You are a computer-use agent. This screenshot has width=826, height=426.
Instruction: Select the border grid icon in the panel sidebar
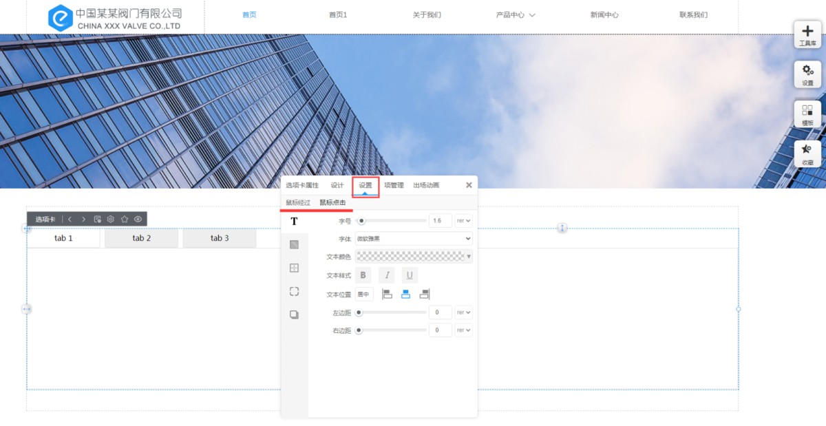[295, 268]
